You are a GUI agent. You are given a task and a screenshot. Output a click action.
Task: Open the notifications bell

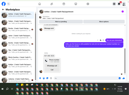pos(119,4)
